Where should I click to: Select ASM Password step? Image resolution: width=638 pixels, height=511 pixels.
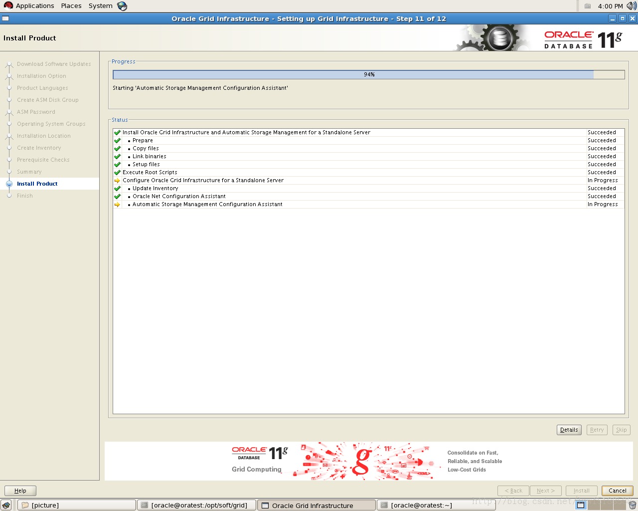pos(36,112)
